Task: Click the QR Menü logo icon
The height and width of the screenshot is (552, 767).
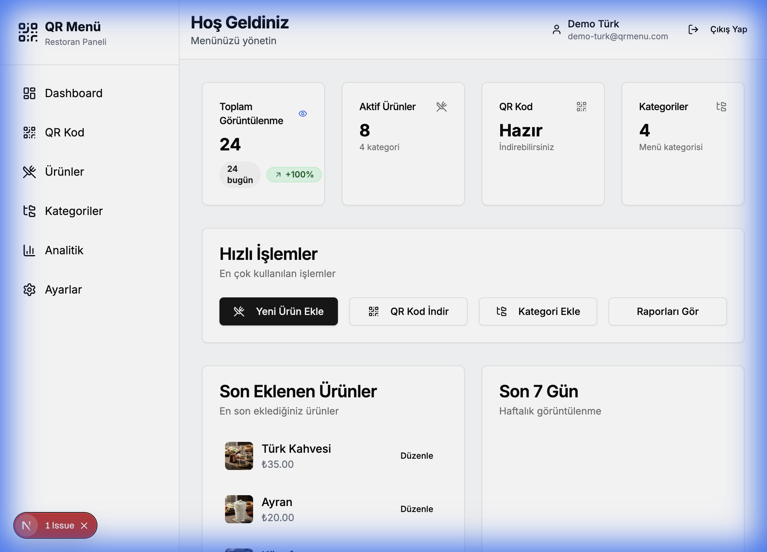Action: tap(28, 32)
